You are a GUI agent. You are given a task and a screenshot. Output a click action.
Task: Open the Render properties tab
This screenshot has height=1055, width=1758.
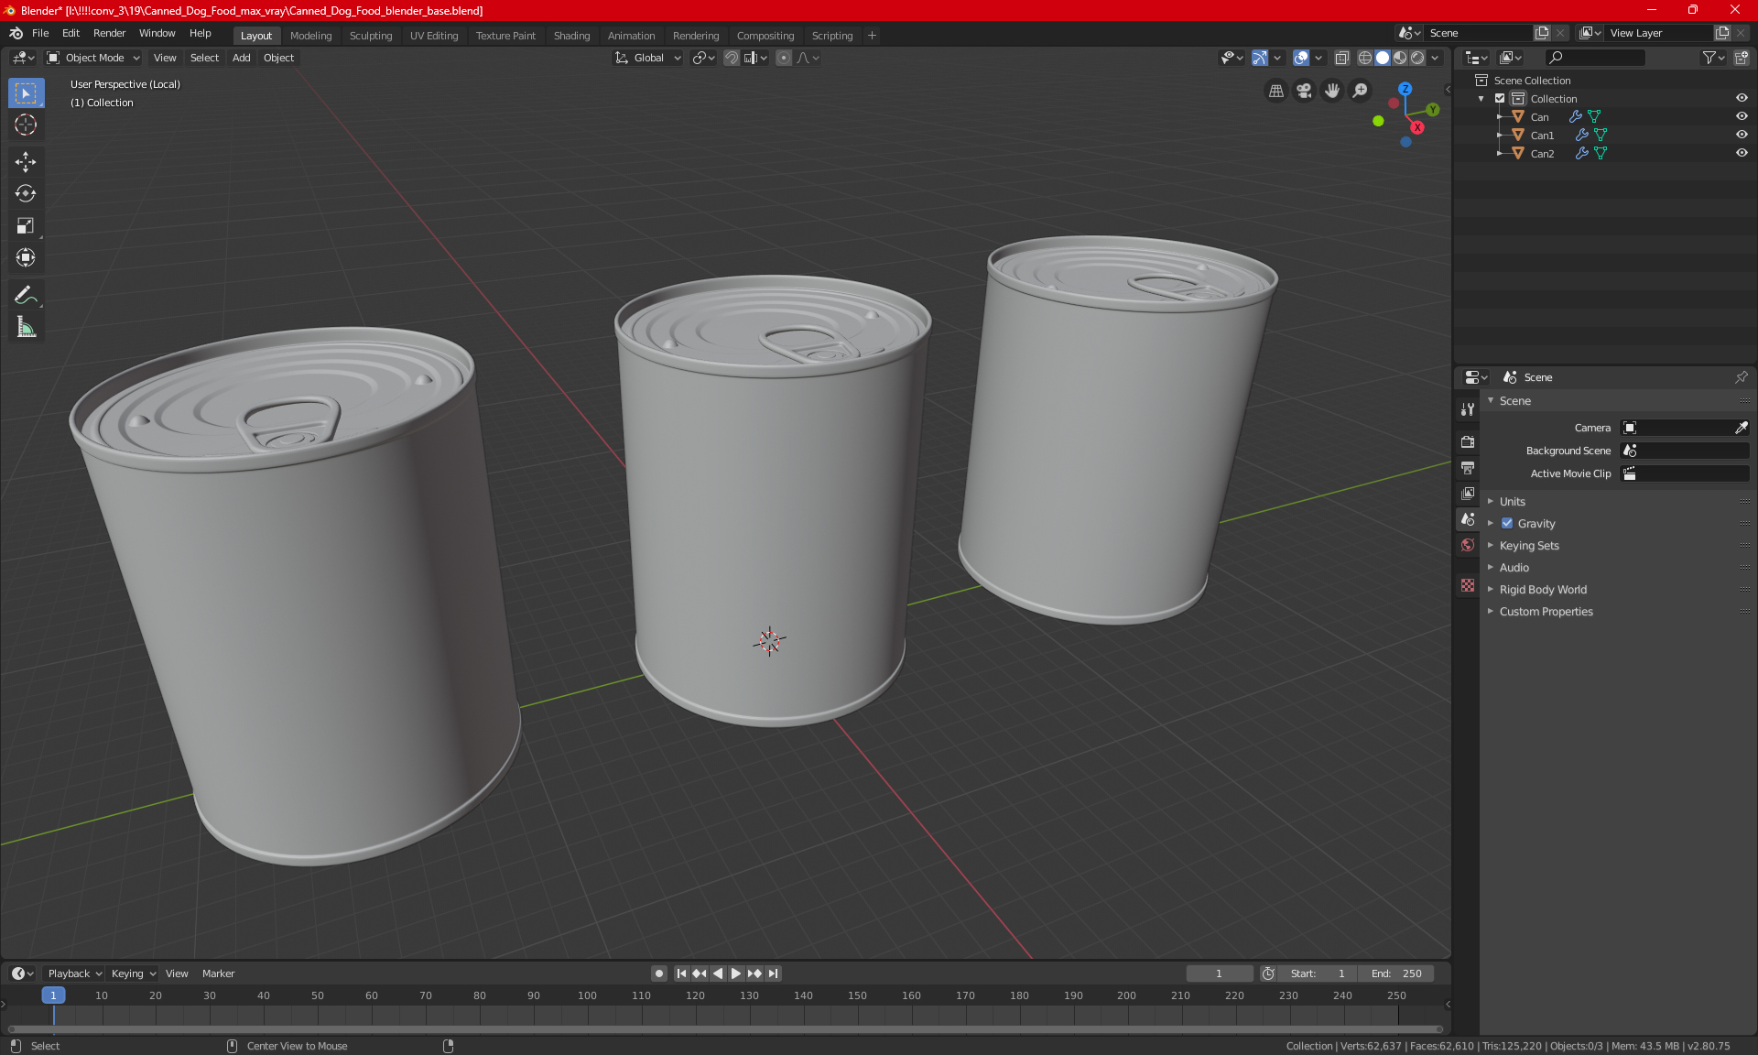[x=1468, y=441]
